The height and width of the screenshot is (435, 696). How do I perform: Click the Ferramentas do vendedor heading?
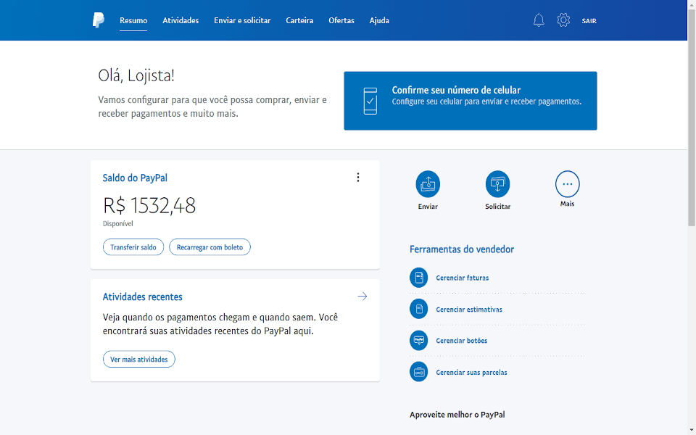click(462, 249)
